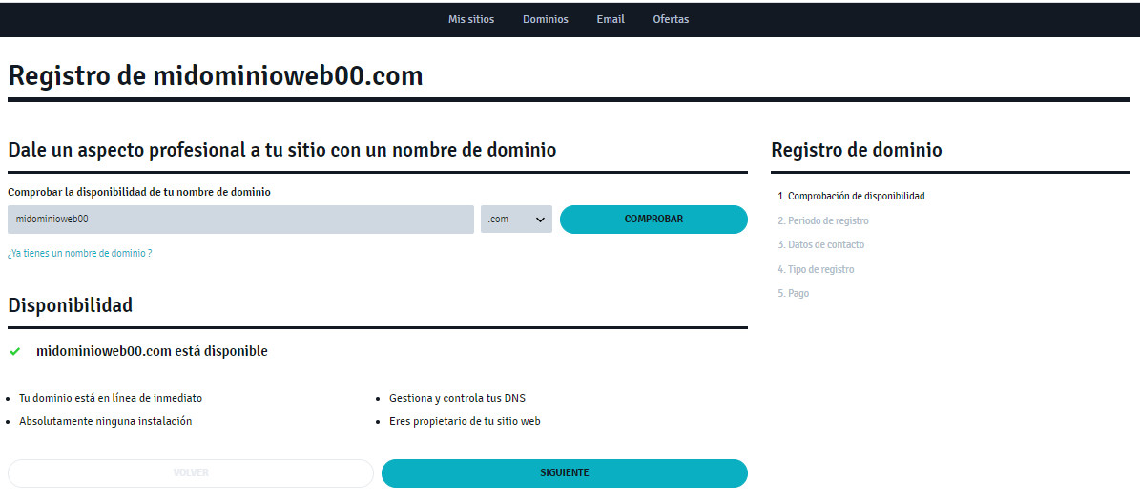Open the Email menu item
The width and height of the screenshot is (1140, 502).
coord(611,20)
